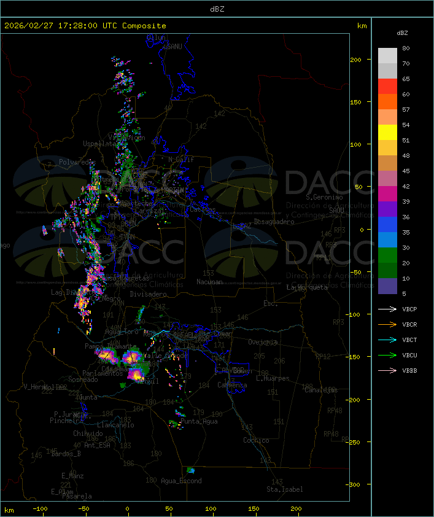434x517 pixels.
Task: Click the tan 45-48 dBZ swatch
Action: coord(387,163)
